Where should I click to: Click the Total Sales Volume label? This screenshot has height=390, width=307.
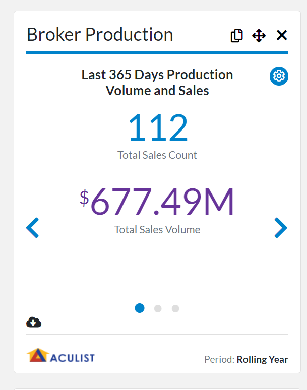tap(157, 230)
